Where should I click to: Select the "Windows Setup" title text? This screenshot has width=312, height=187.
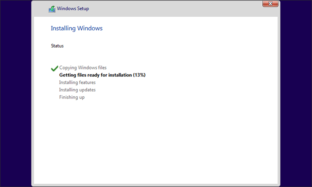pos(73,8)
